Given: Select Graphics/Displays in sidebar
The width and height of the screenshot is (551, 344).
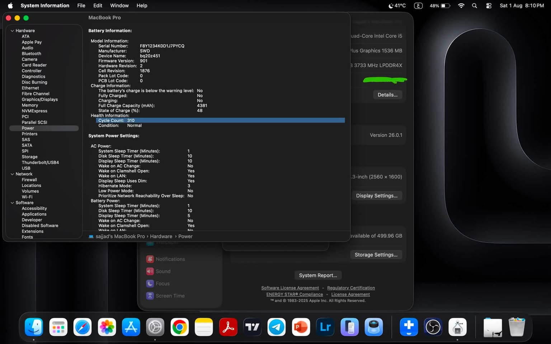Looking at the screenshot, I should [40, 100].
